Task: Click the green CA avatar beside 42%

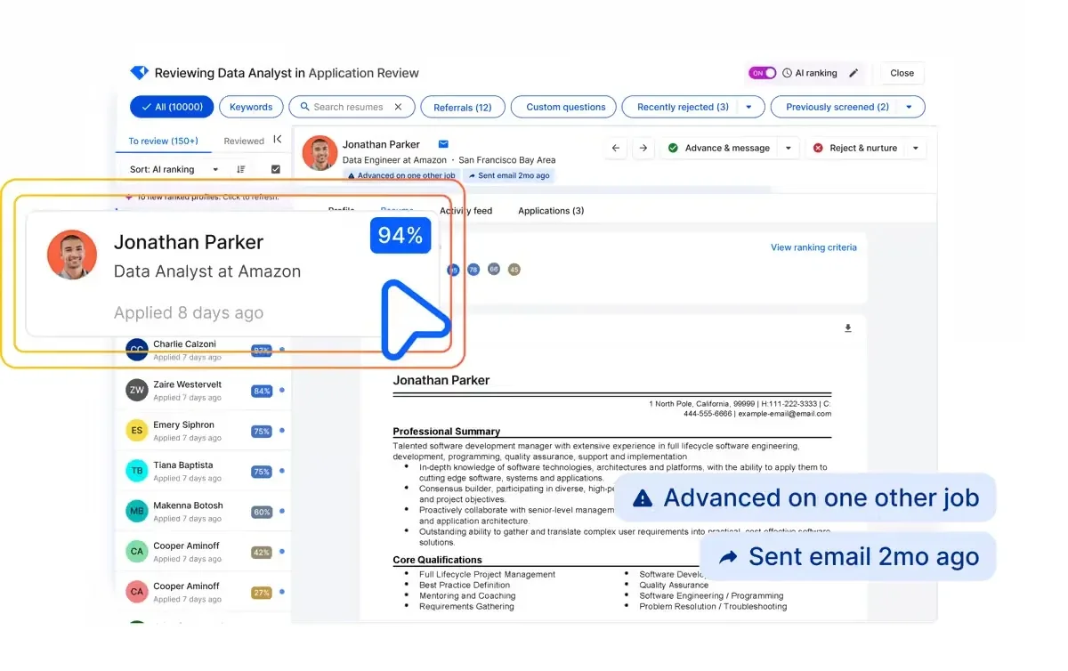Action: pyautogui.click(x=136, y=552)
